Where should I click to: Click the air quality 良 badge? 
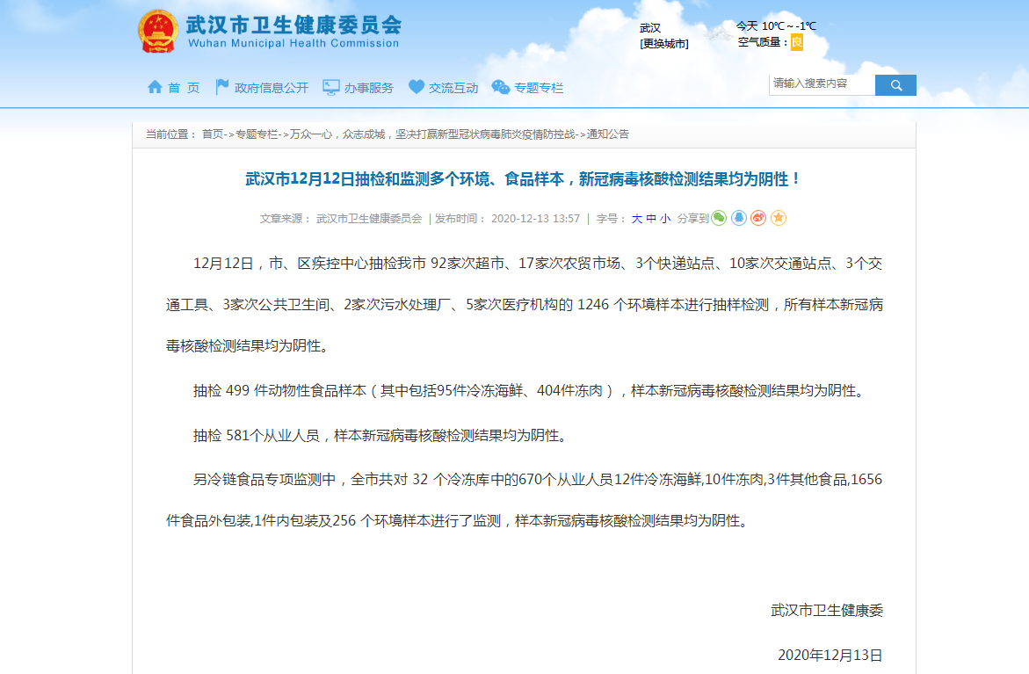[797, 43]
